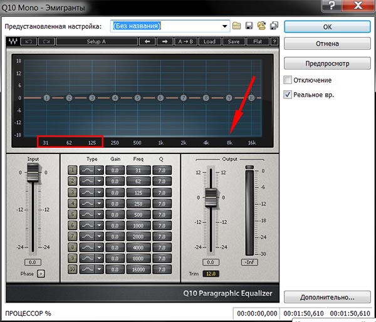Click the Flat reset button
376x322 pixels.
point(258,41)
